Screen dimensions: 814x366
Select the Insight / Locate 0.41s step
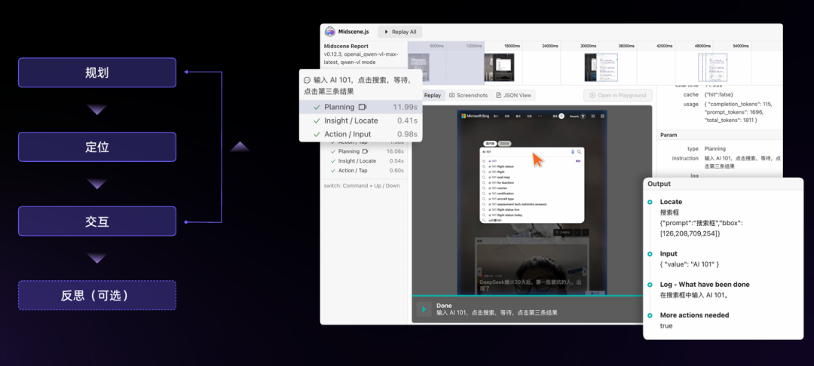tap(361, 120)
